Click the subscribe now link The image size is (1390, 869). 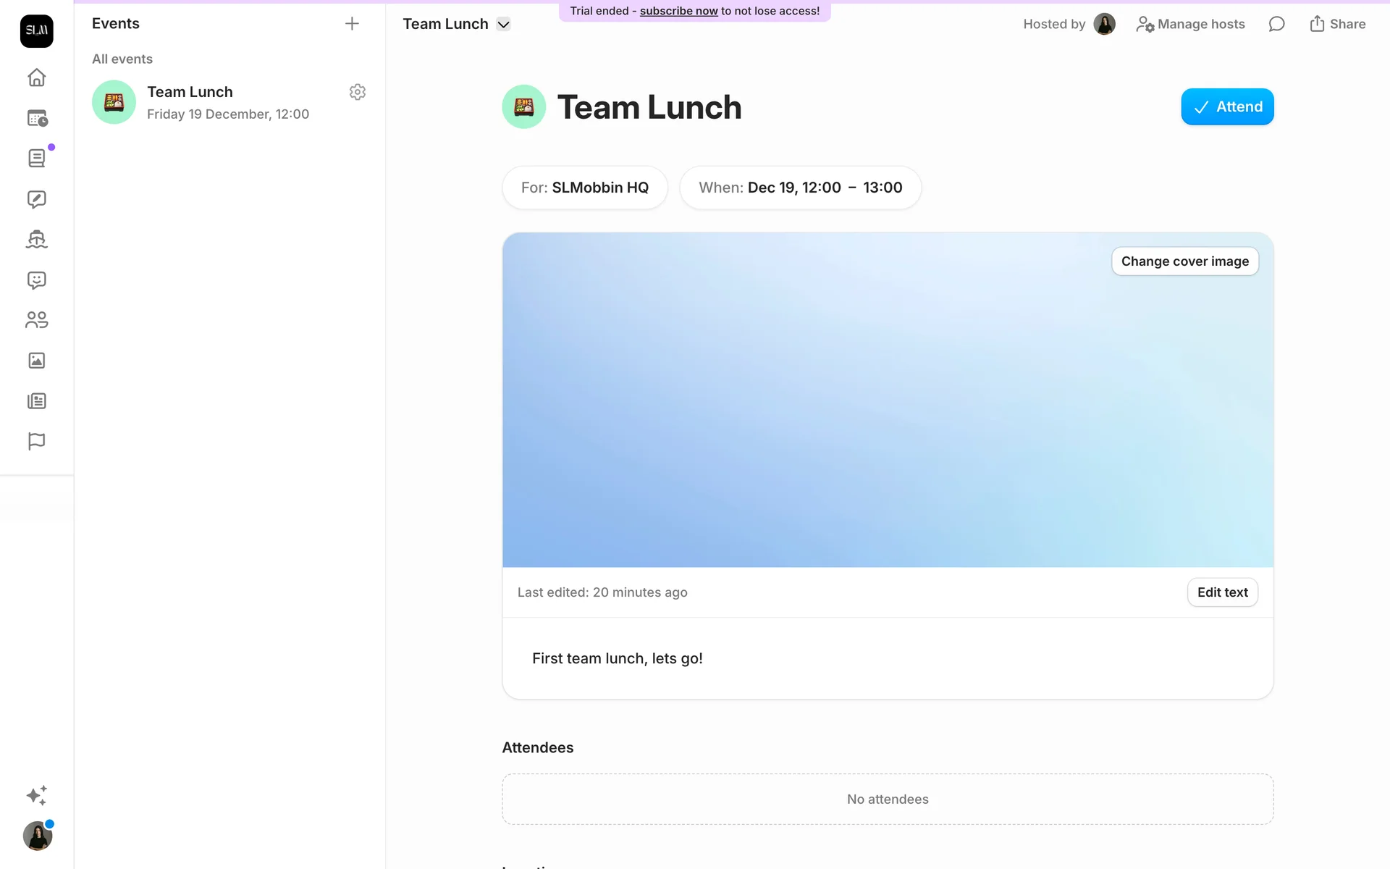click(678, 11)
